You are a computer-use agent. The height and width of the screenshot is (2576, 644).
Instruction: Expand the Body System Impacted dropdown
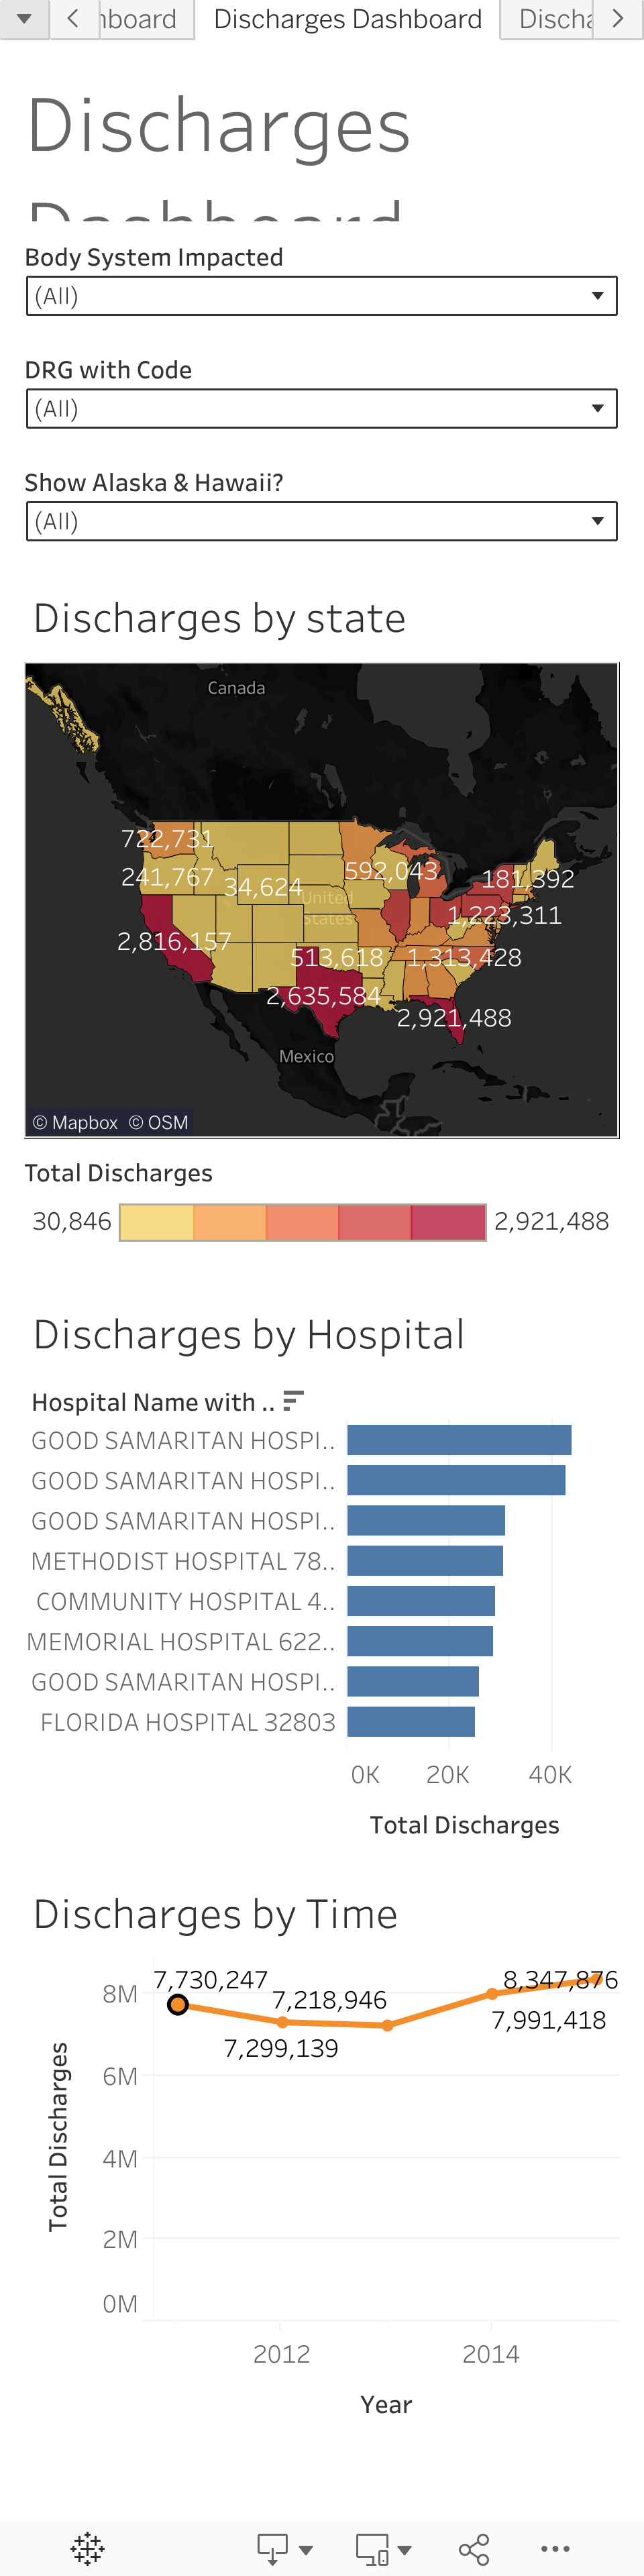pyautogui.click(x=322, y=296)
